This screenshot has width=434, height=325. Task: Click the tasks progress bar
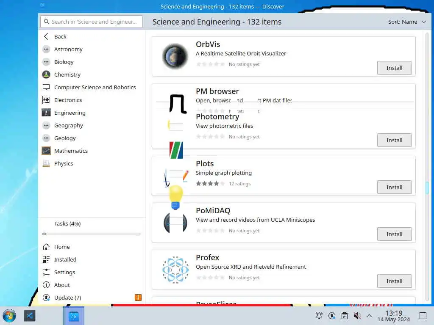click(x=92, y=234)
